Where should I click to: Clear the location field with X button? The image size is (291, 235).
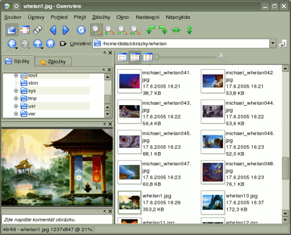tap(63, 44)
